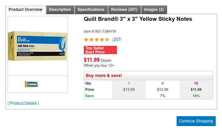Click the Top Seller Best Price badge
Screen dimensions: 222x132
(x=100, y=50)
